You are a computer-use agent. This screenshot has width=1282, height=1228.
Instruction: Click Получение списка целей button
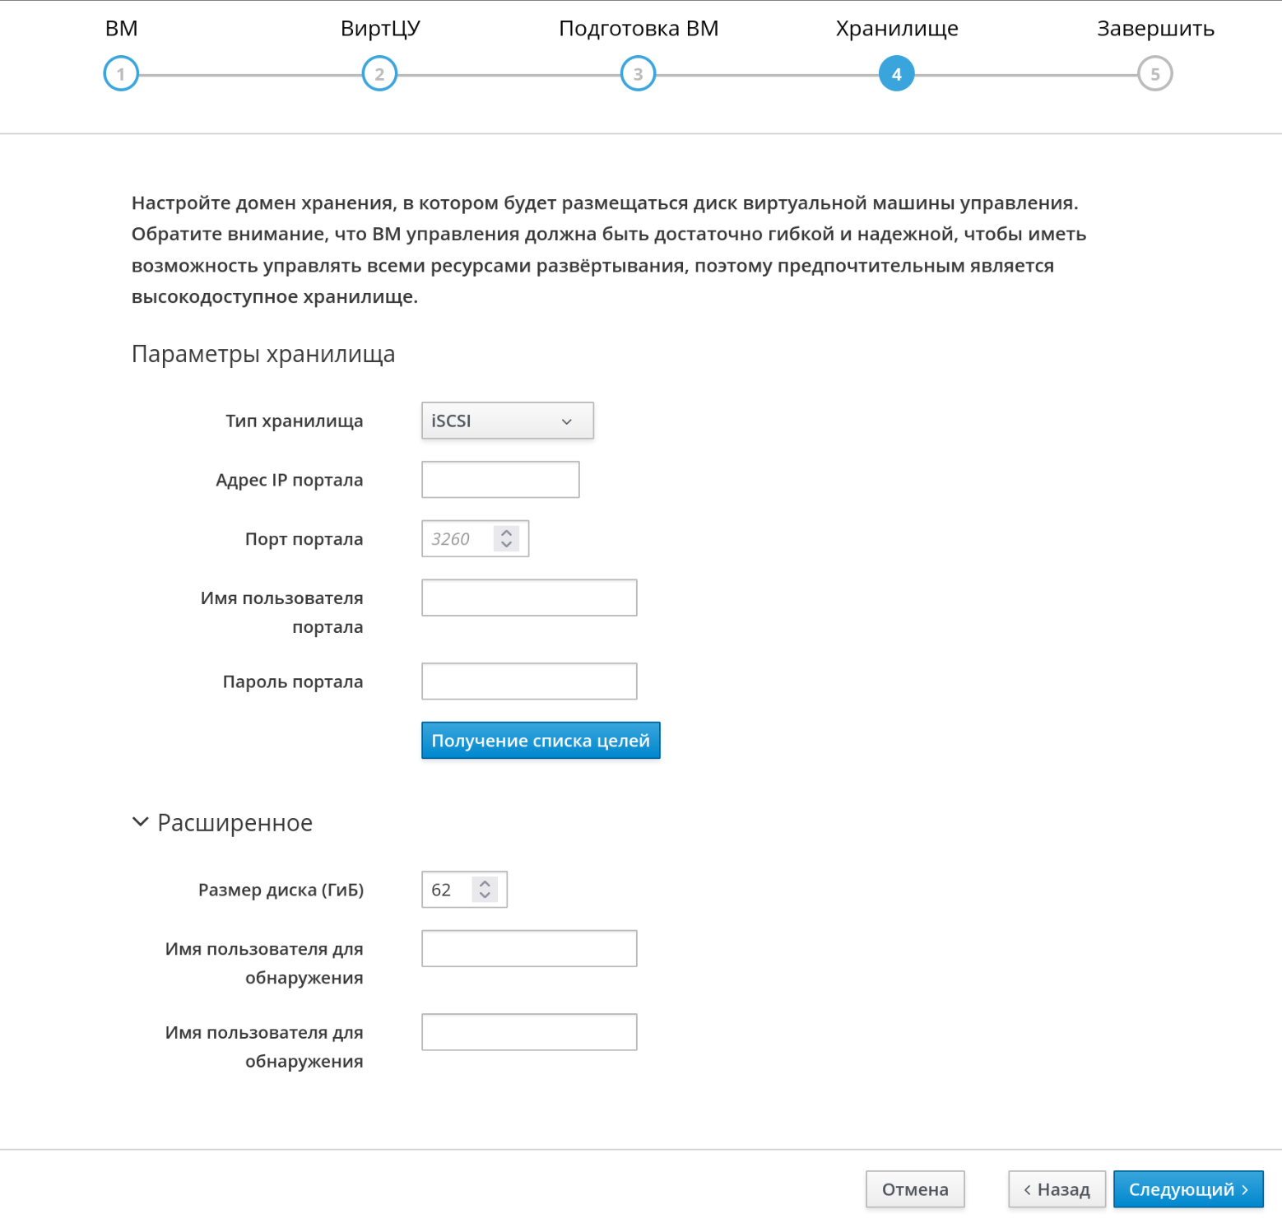[541, 741]
